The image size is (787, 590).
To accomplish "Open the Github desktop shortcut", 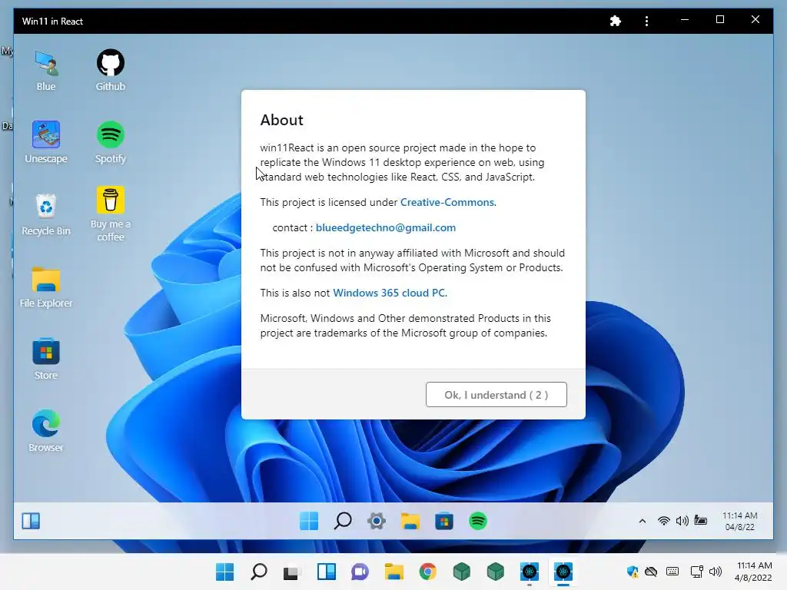I will tap(111, 70).
